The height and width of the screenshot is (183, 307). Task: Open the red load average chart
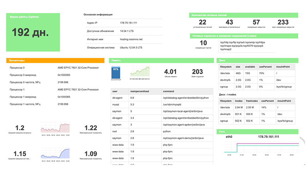click(x=55, y=127)
